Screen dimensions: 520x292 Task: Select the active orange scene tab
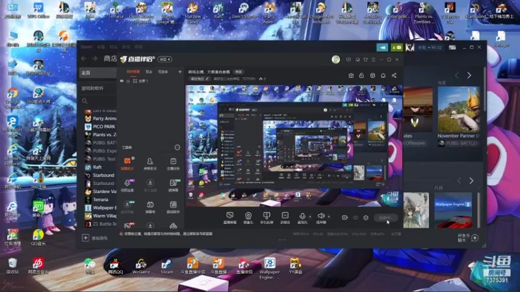[133, 71]
